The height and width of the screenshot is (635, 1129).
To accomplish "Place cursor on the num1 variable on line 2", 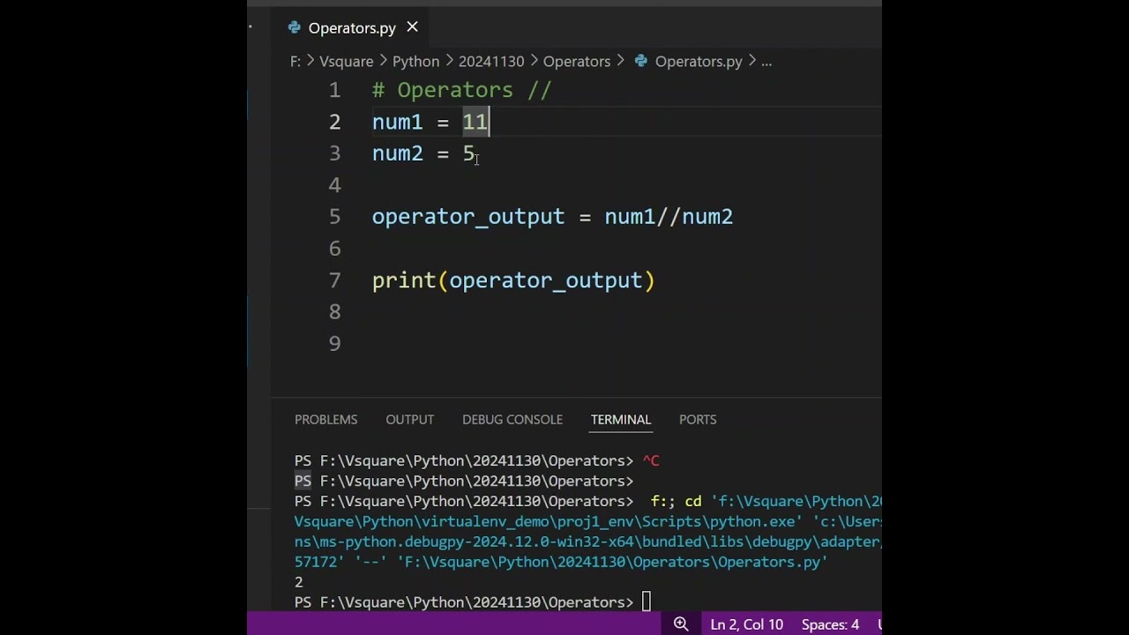I will click(x=398, y=122).
